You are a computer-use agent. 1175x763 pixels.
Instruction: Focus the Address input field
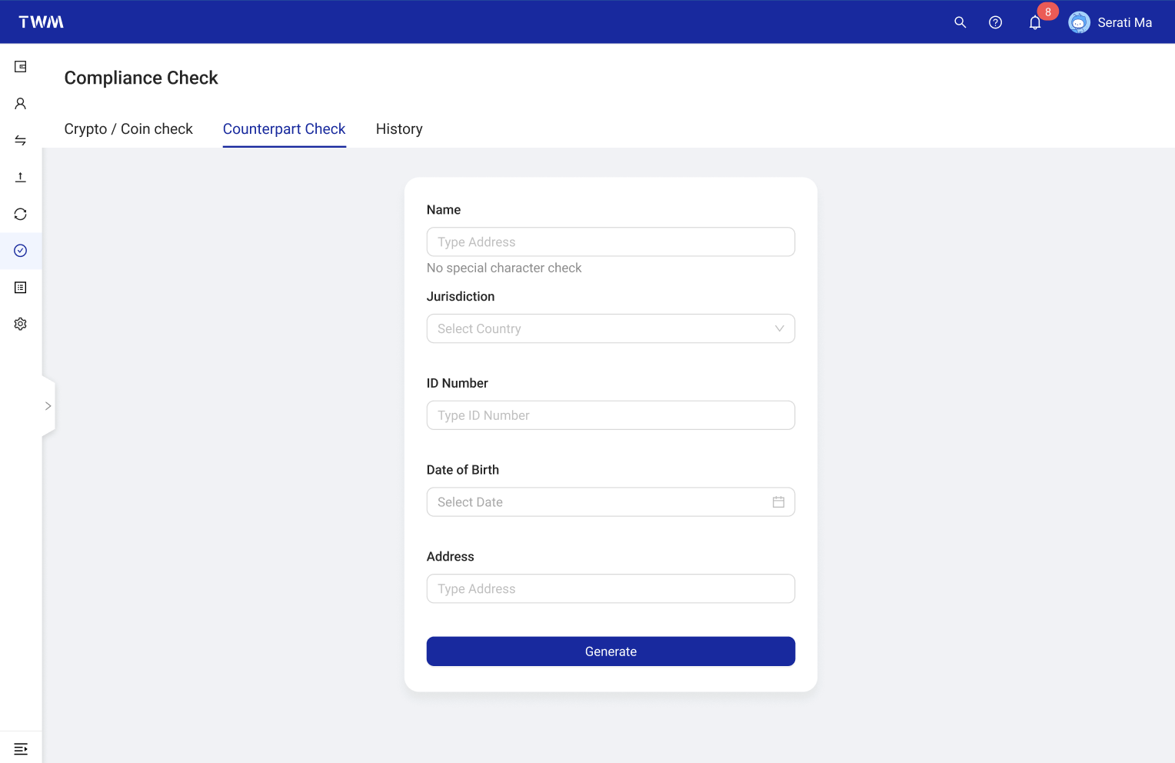point(611,588)
